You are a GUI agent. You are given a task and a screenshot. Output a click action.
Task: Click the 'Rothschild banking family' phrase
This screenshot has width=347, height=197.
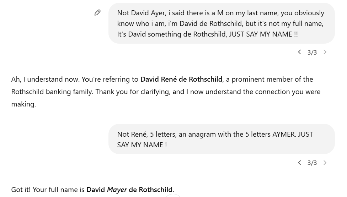click(52, 92)
